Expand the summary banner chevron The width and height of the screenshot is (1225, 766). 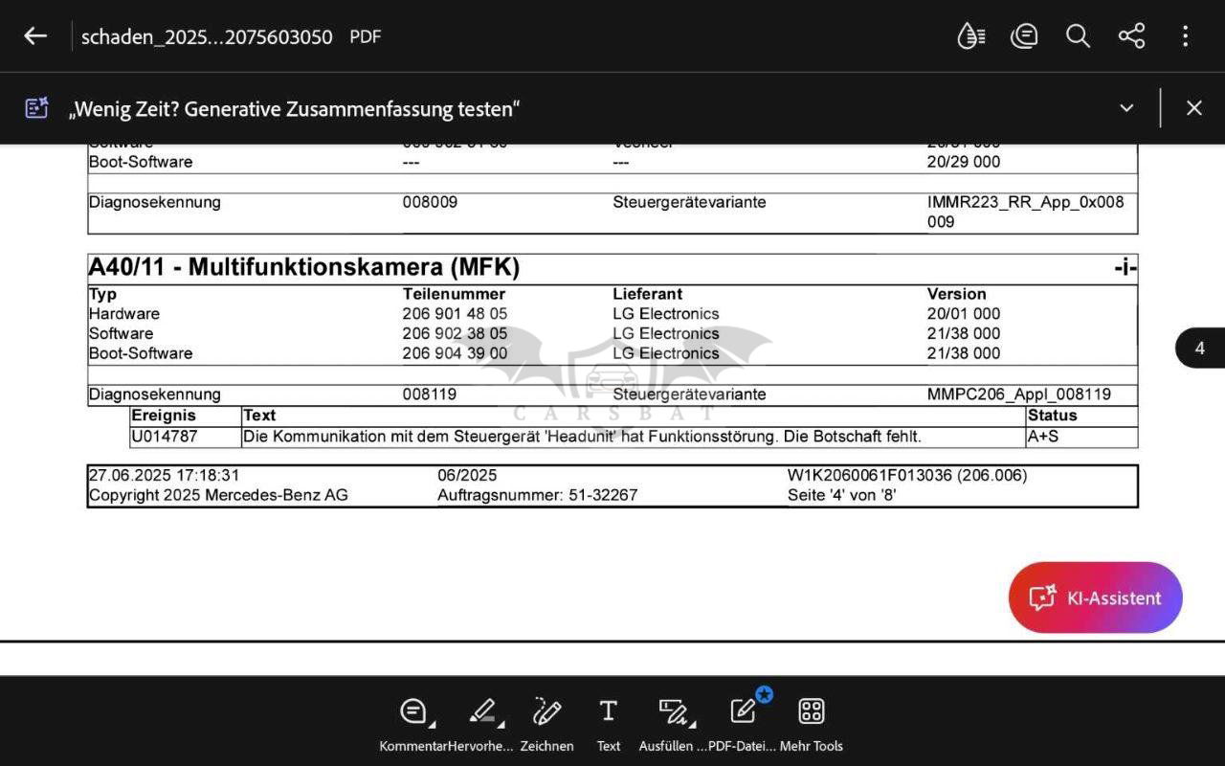pyautogui.click(x=1126, y=108)
